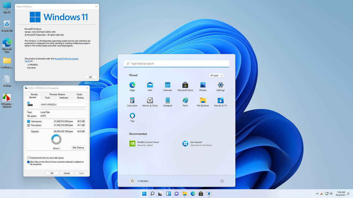Switch to Previous Versions tab
The image size is (353, 198).
click(x=57, y=94)
